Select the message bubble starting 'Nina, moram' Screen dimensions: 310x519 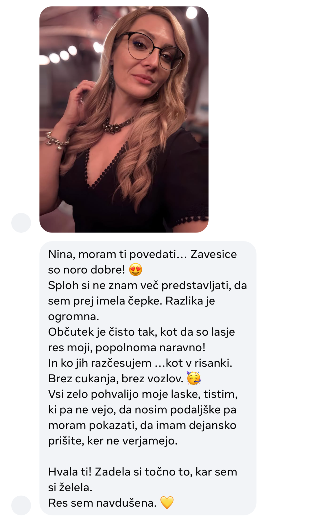(148, 378)
